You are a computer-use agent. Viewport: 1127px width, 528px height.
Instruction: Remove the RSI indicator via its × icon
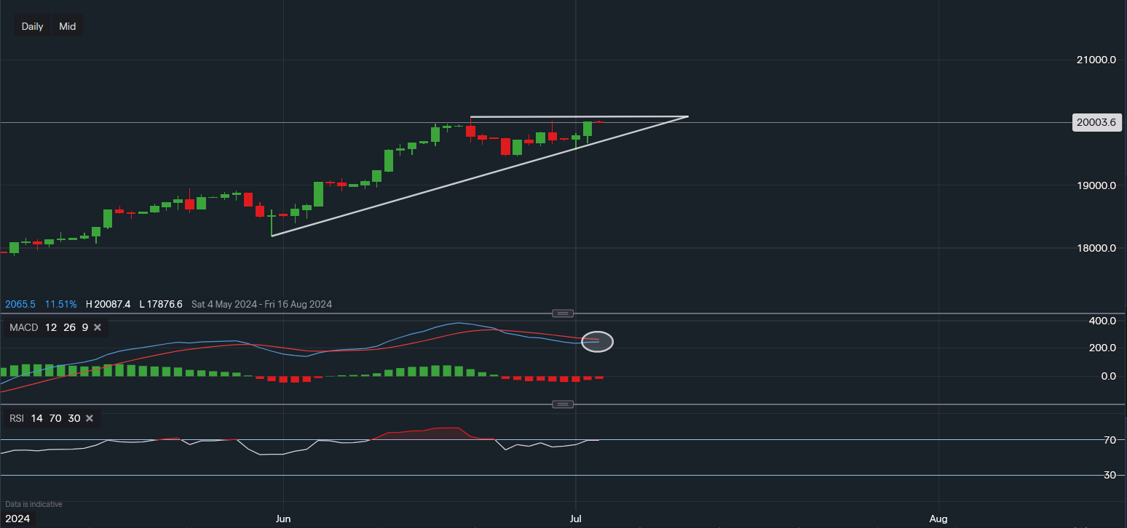click(x=89, y=418)
